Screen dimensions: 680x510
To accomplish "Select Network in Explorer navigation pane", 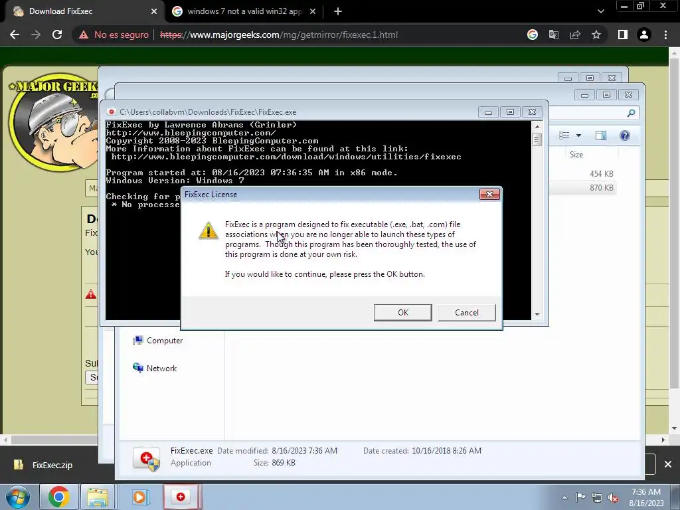I will [x=155, y=368].
